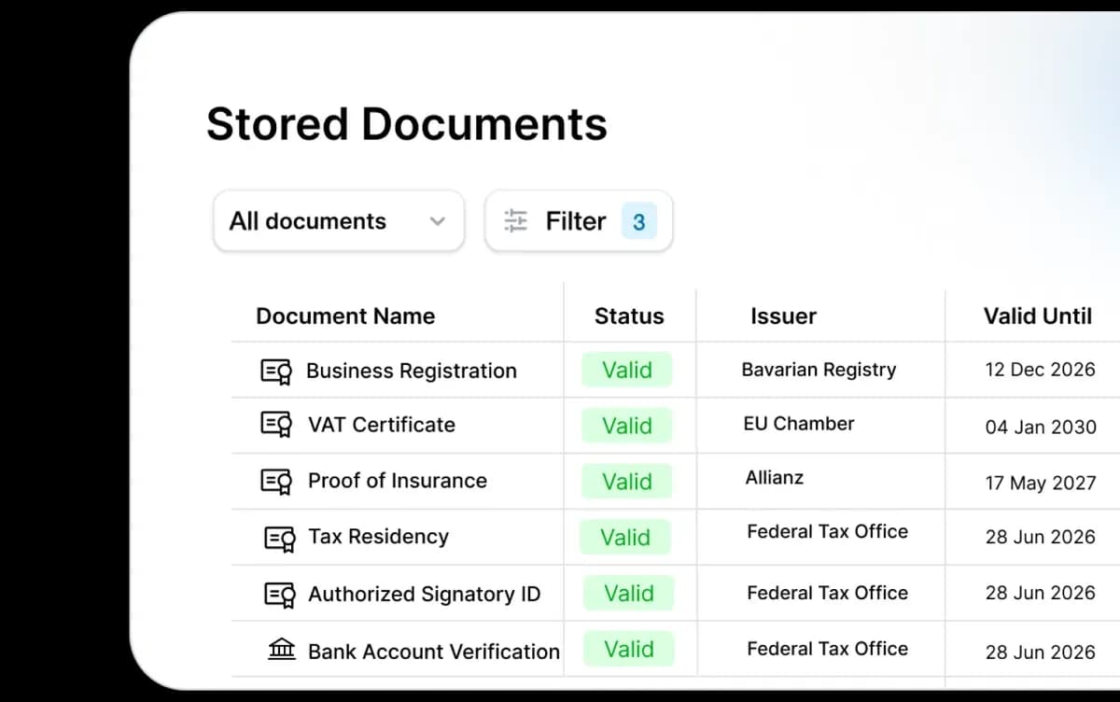Open the Business Registration document
The height and width of the screenshot is (702, 1120).
coord(412,371)
